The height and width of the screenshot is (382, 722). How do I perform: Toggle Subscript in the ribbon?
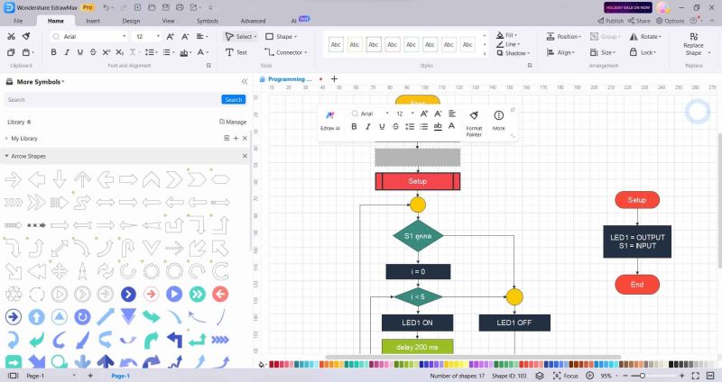point(119,52)
